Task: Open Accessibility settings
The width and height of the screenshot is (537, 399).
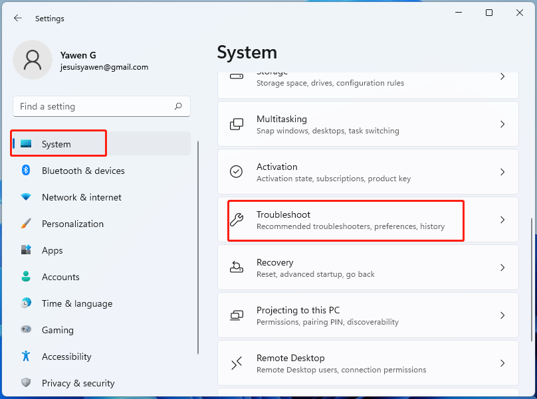Action: [102, 357]
